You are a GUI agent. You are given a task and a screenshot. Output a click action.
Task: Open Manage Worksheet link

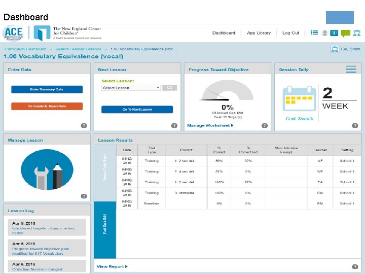210,125
